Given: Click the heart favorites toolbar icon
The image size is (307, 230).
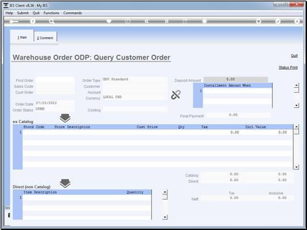Looking at the screenshot, I should tap(109, 21).
